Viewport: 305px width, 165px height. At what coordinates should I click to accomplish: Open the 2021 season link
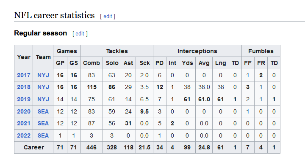click(24, 123)
